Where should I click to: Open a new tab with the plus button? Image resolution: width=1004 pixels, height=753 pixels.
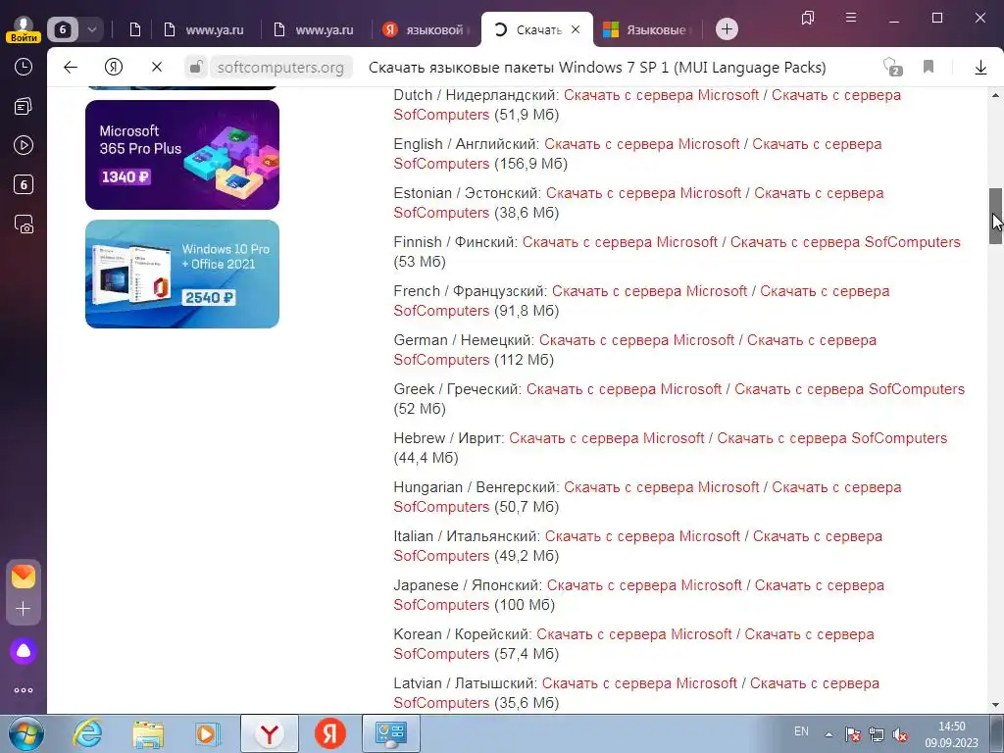point(727,28)
